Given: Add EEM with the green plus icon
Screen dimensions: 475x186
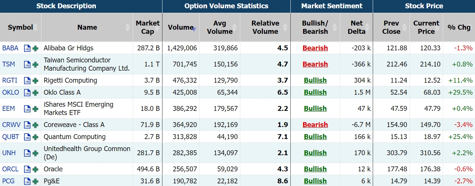Looking at the screenshot, I should (35, 109).
